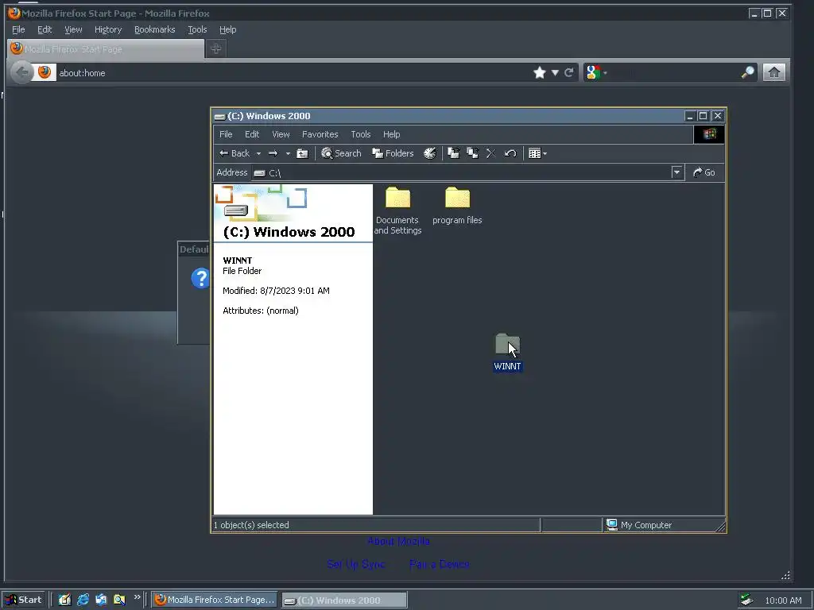Open Explorer File menu
Image resolution: width=814 pixels, height=610 pixels.
226,134
